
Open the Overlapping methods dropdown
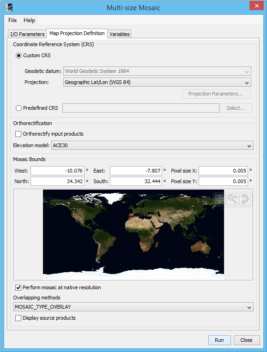click(x=133, y=307)
